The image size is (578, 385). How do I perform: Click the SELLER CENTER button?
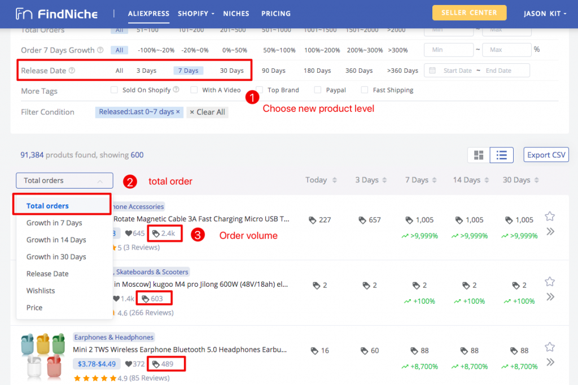pos(469,13)
